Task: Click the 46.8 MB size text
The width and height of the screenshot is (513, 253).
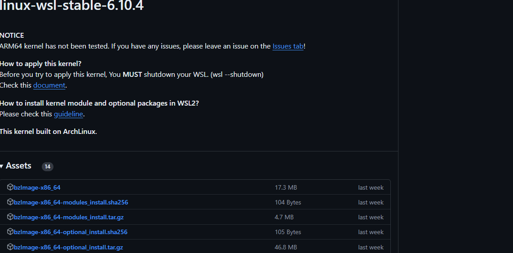Action: click(x=286, y=247)
